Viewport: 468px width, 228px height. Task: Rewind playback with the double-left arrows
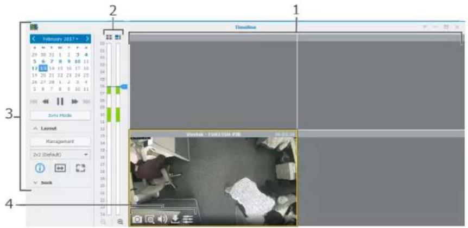click(x=46, y=102)
